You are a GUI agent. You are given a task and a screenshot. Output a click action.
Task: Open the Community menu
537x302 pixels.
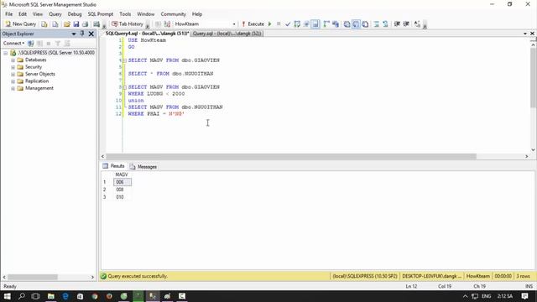pyautogui.click(x=174, y=14)
